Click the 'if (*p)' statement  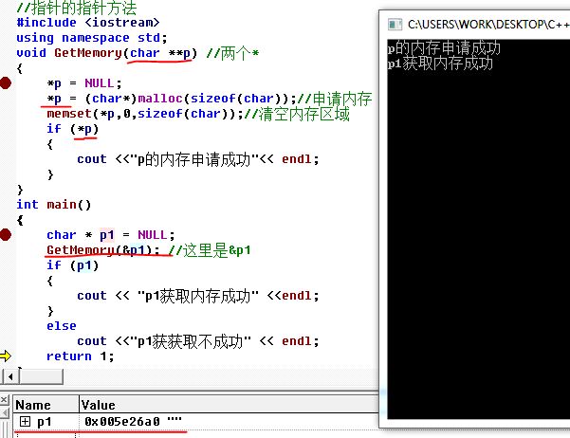(72, 129)
